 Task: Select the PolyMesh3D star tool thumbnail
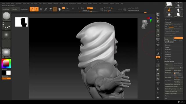(x=178, y=6)
